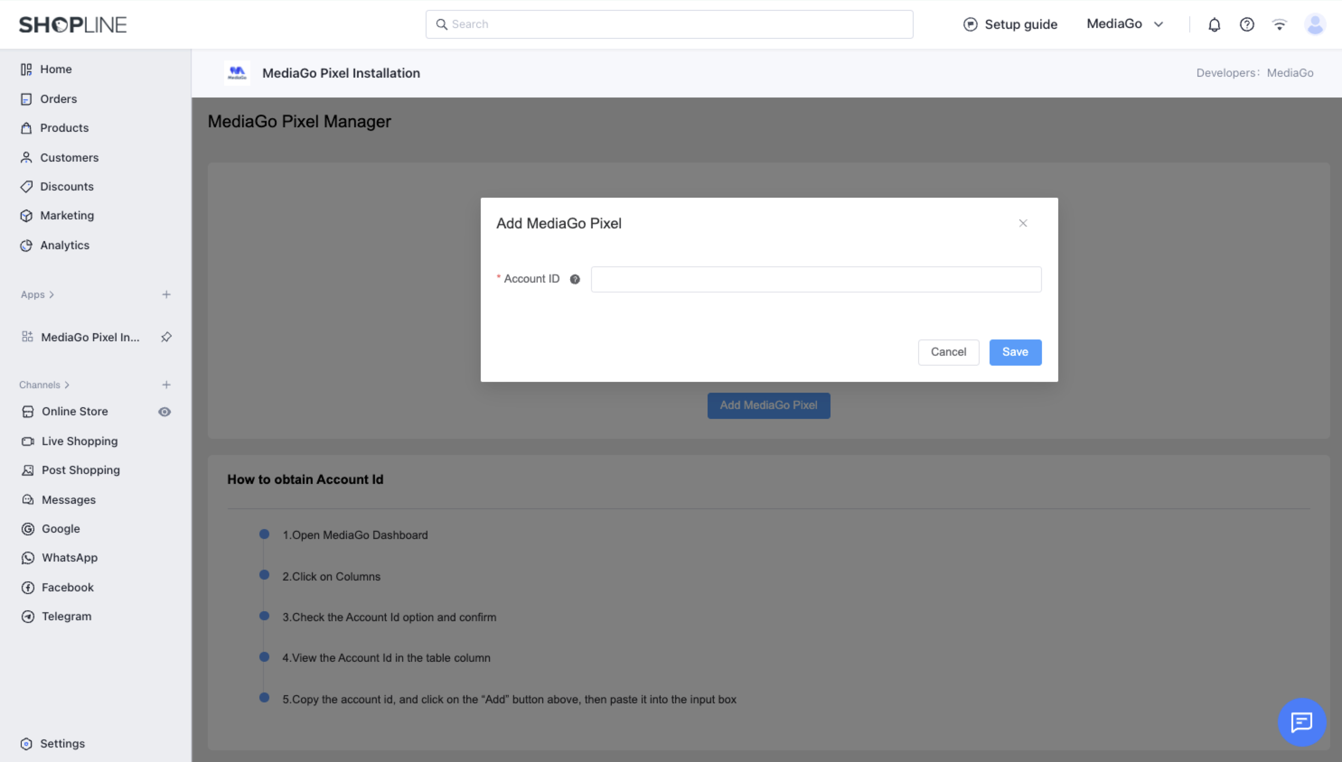Open the chat support bubble
The image size is (1342, 762).
1302,722
